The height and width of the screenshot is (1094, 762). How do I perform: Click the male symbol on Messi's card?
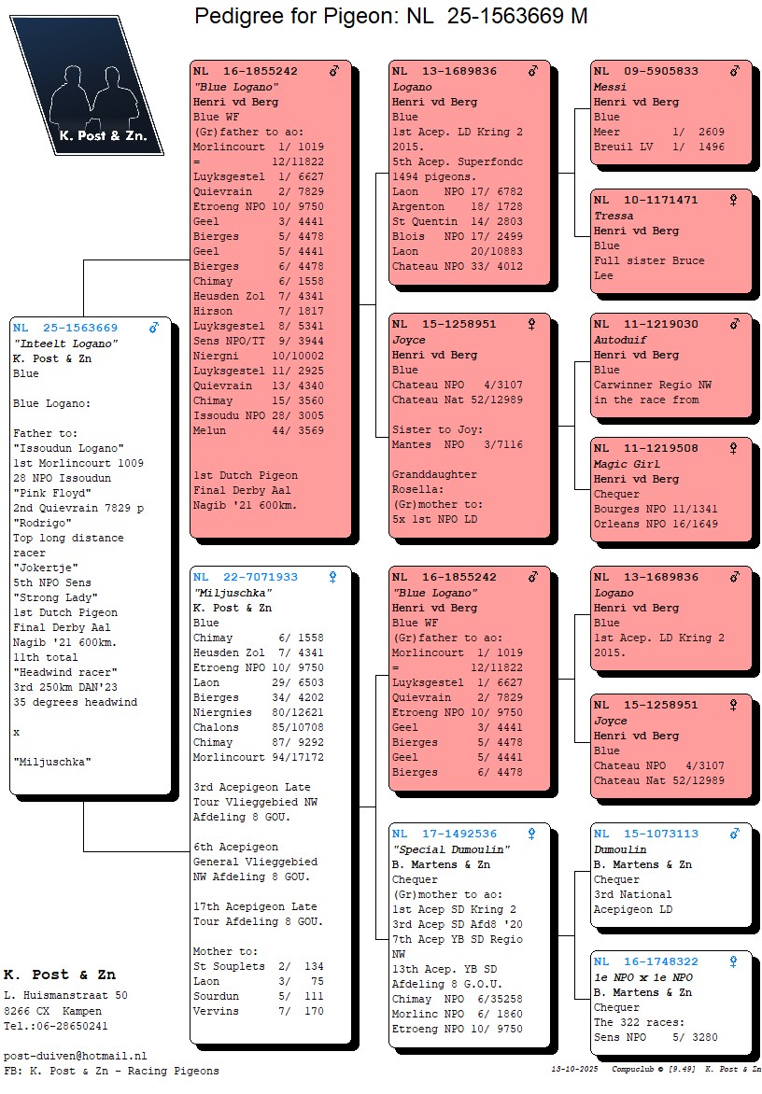735,71
